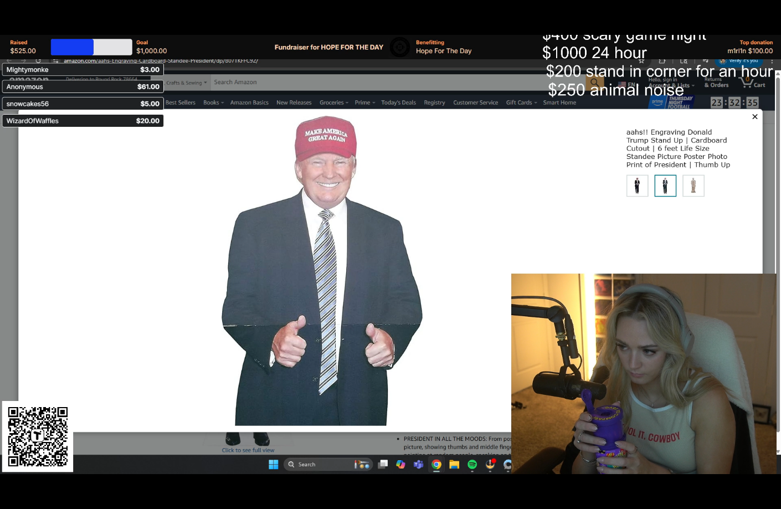Select the highlighted middle product thumbnail
This screenshot has height=509, width=781.
[x=665, y=186]
